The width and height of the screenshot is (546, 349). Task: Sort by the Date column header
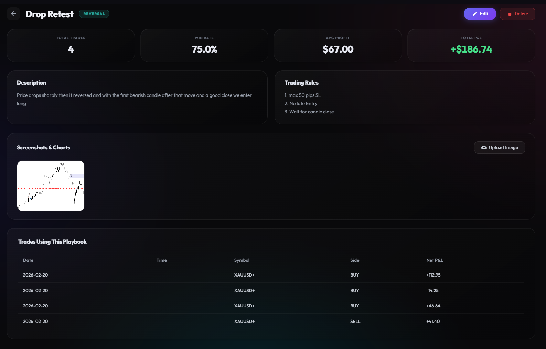click(28, 260)
